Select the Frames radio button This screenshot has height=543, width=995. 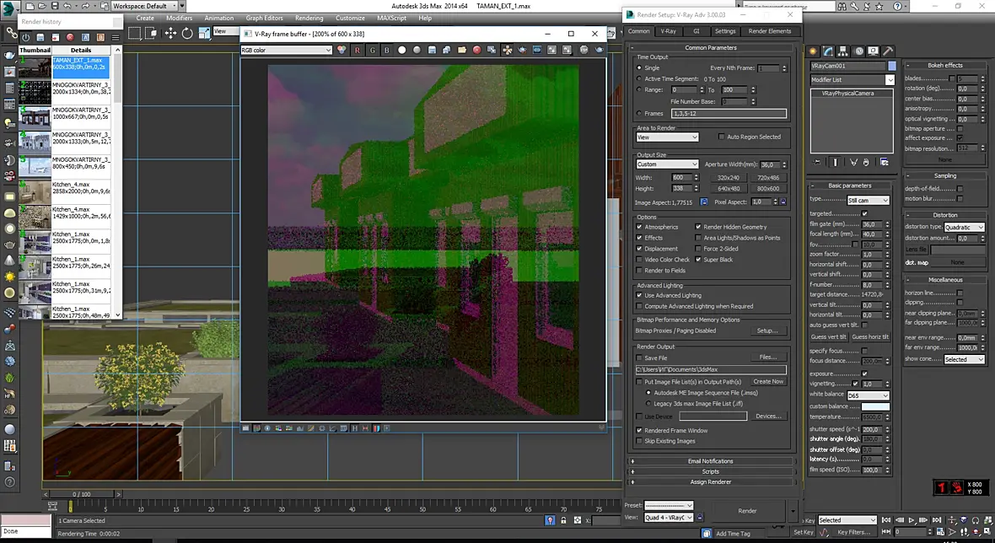point(639,114)
